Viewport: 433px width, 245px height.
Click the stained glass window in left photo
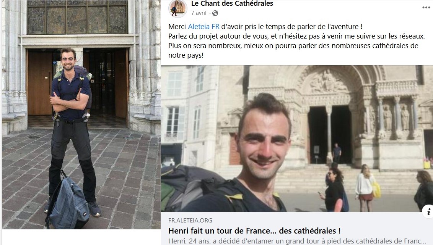pyautogui.click(x=77, y=17)
